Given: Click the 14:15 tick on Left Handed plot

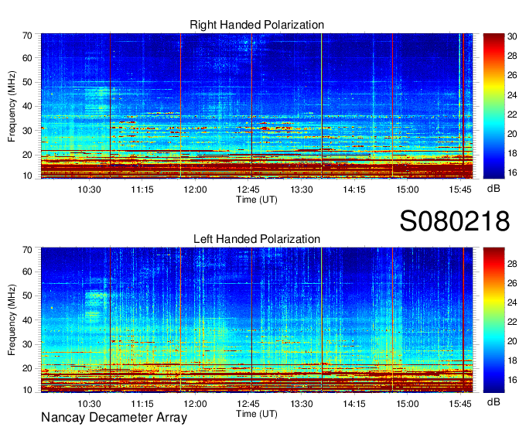Looking at the screenshot, I should tap(354, 404).
